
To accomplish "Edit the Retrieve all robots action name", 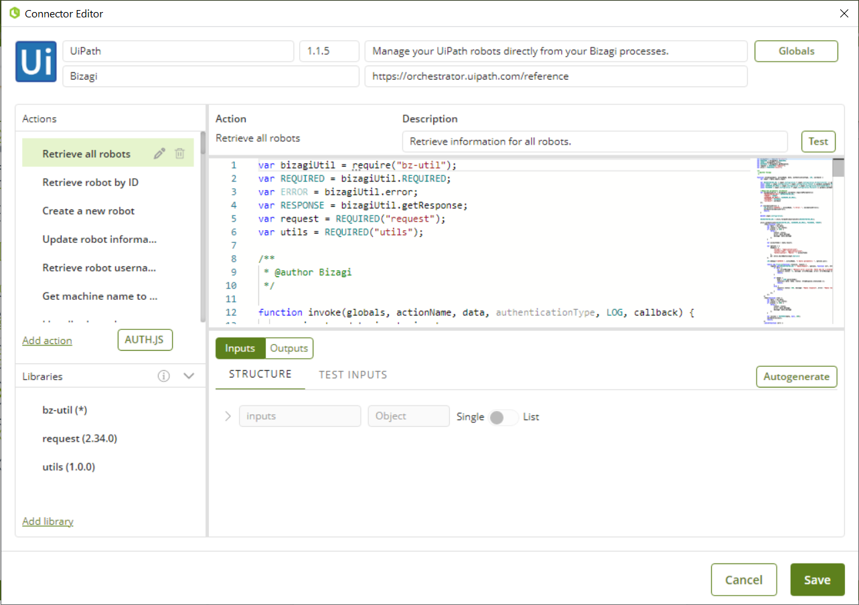I will click(x=159, y=154).
